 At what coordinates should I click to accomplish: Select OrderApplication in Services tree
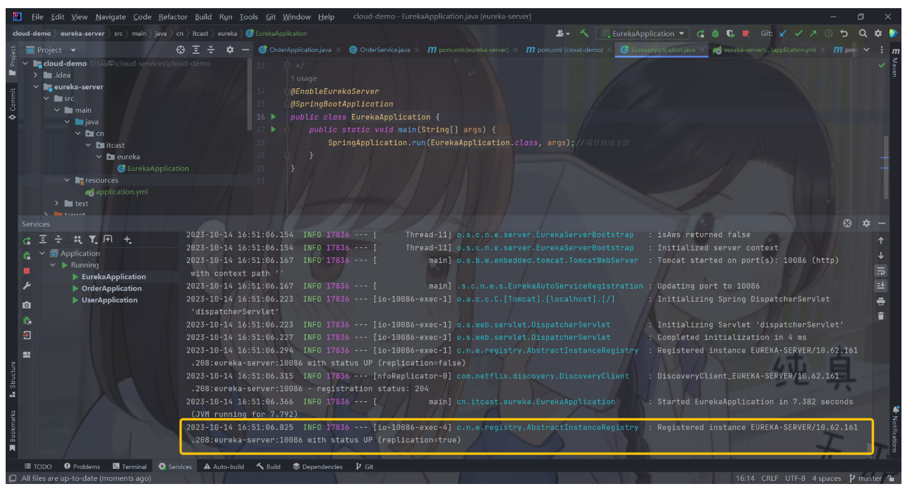coord(111,289)
